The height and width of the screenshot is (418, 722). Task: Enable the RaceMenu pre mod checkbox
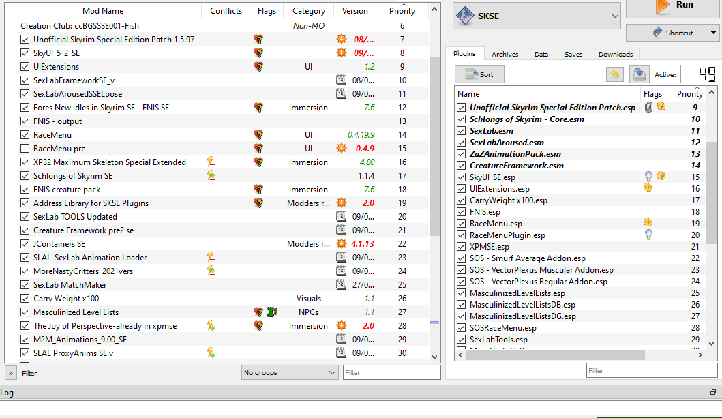[25, 148]
